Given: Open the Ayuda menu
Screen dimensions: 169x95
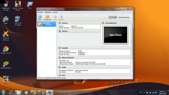Looking at the screenshot, I should point(55,12).
